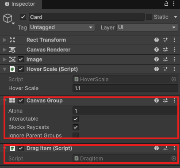Expand the Rect Transform component
The width and height of the screenshot is (180, 168).
tap(4, 40)
